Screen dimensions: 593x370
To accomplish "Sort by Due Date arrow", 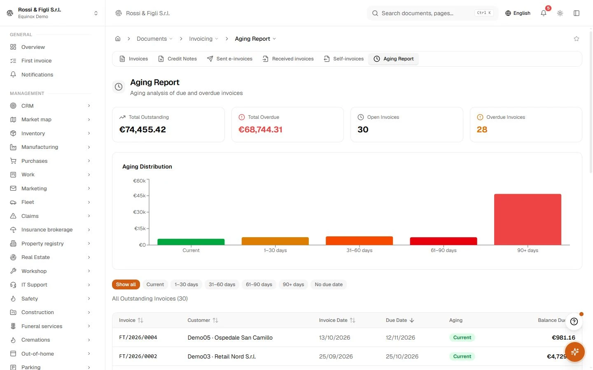I will pyautogui.click(x=412, y=320).
